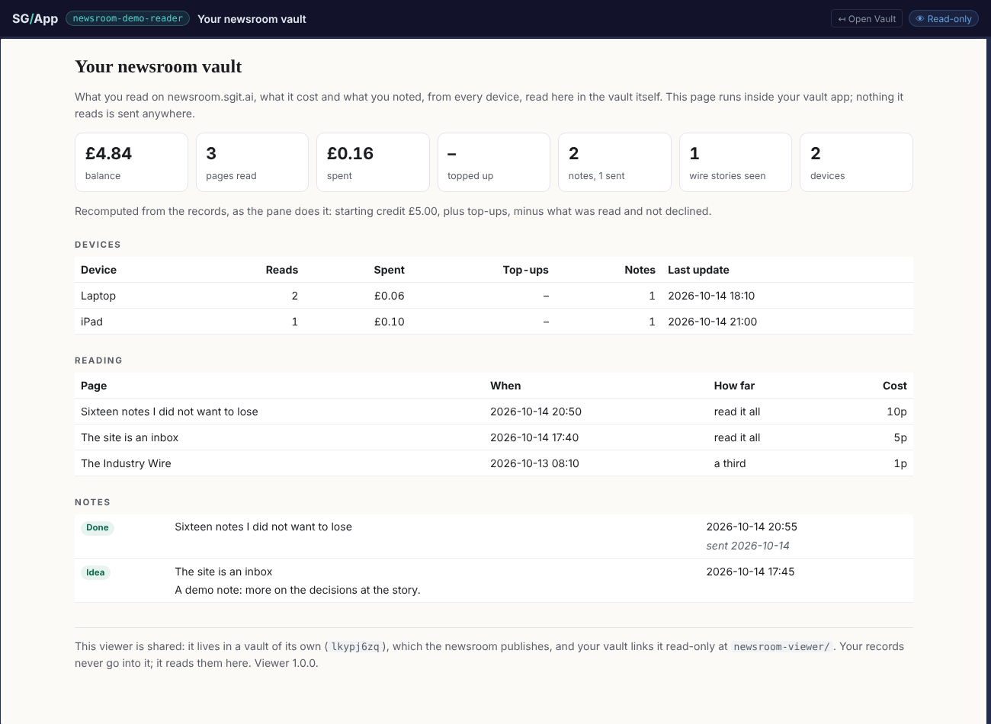The width and height of the screenshot is (991, 724).
Task: Click the Last update column header
Action: click(698, 270)
